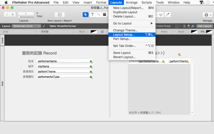Open the font style dropdown

pyautogui.click(x=58, y=32)
